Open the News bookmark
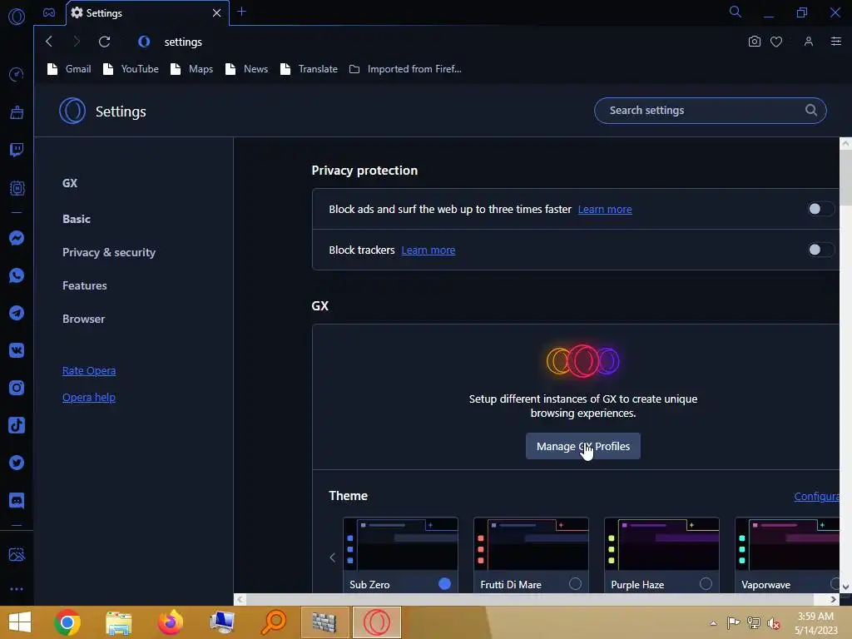The height and width of the screenshot is (639, 852). (x=246, y=69)
